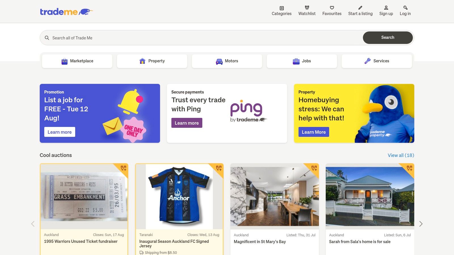Click title 'Magnificent in St Mary's Bay'

tap(260, 242)
